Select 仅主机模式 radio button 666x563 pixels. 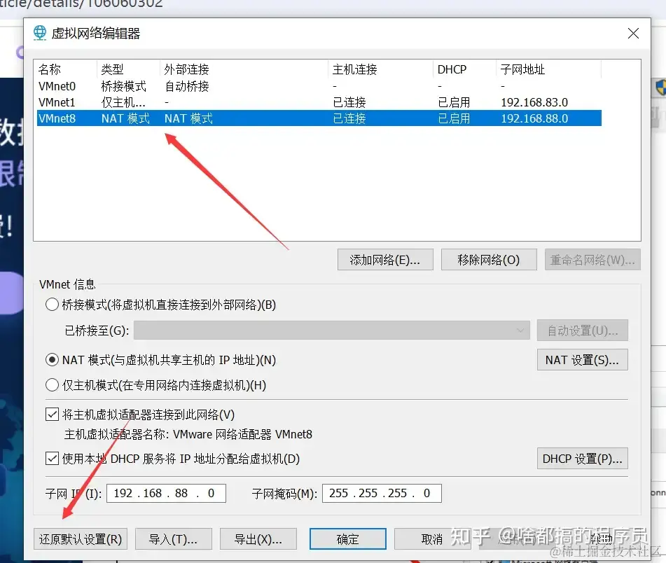[52, 385]
